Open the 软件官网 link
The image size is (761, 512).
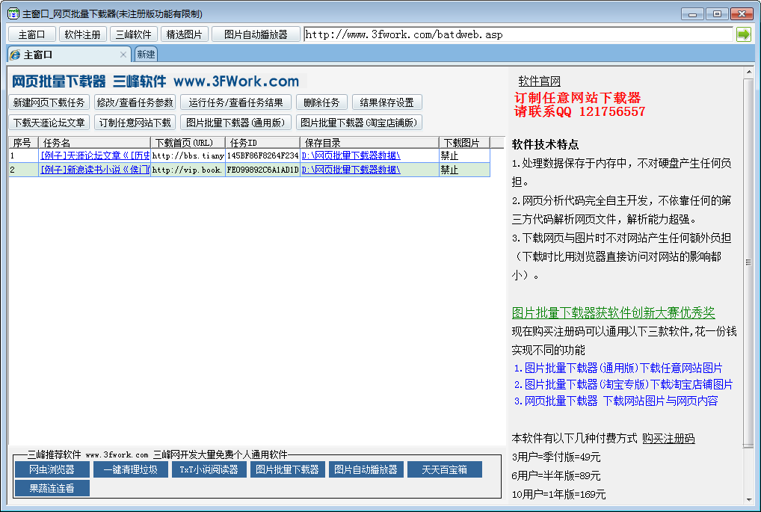click(x=539, y=81)
